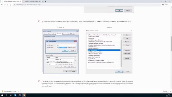Click the Chrome taskbar icon

pyautogui.click(x=24, y=95)
